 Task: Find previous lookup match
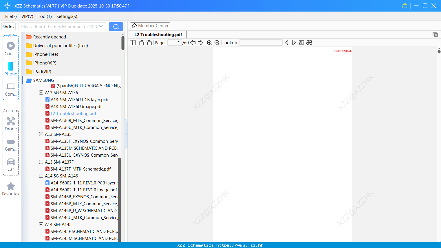pos(286,43)
